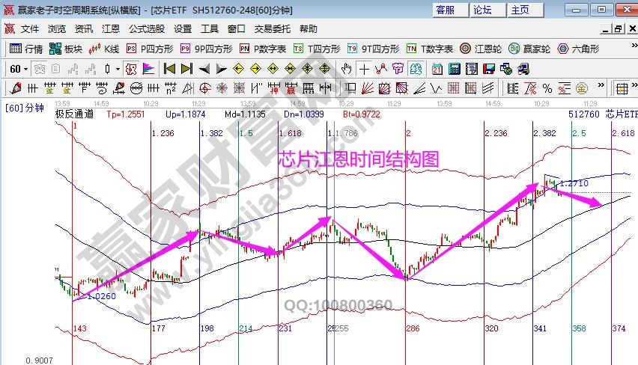Open the 行情 market quotes view
The image size is (638, 365).
coord(26,49)
